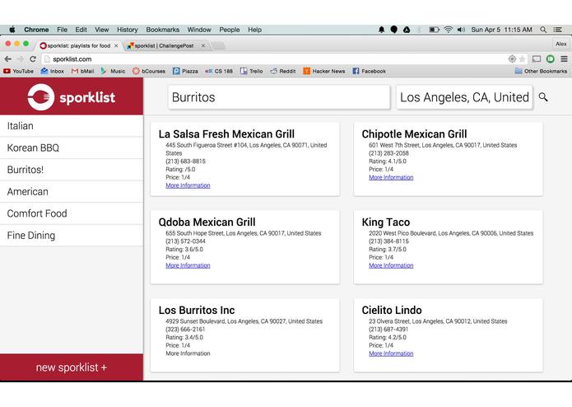Open the Apple menu
This screenshot has width=572, height=407.
12,30
